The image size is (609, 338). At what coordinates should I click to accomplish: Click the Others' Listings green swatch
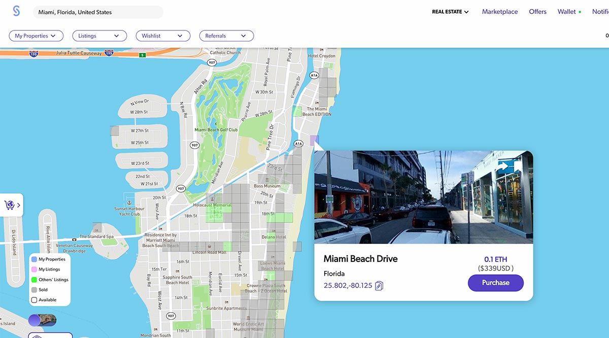click(35, 280)
